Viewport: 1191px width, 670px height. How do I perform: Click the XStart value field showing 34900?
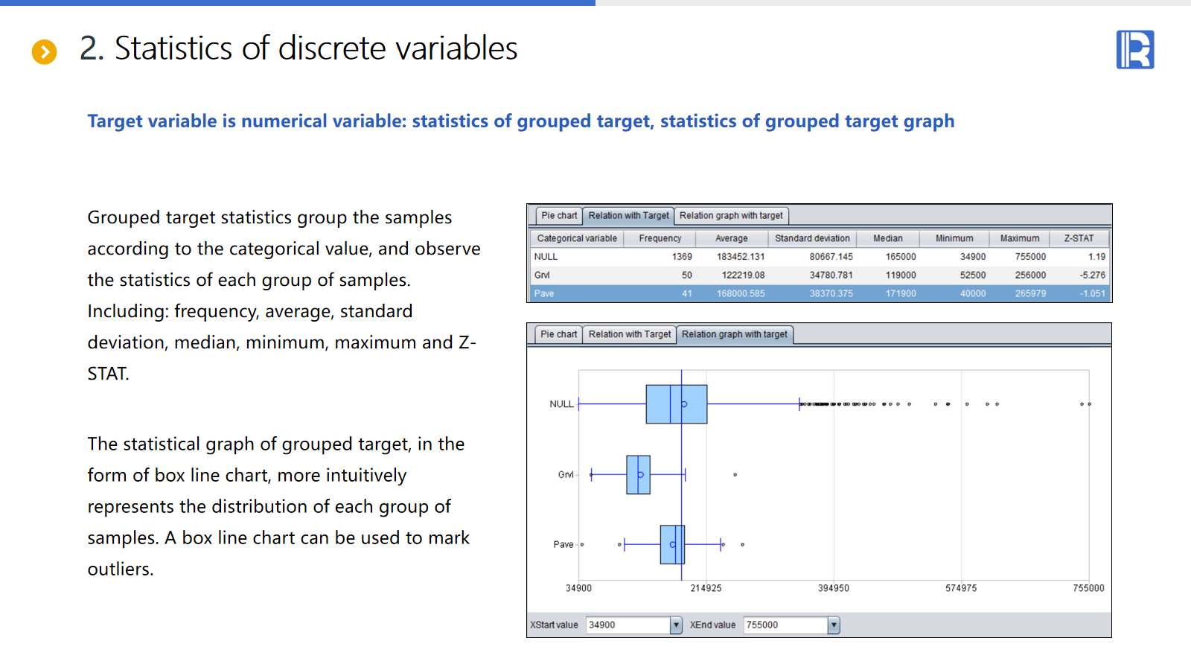click(628, 625)
